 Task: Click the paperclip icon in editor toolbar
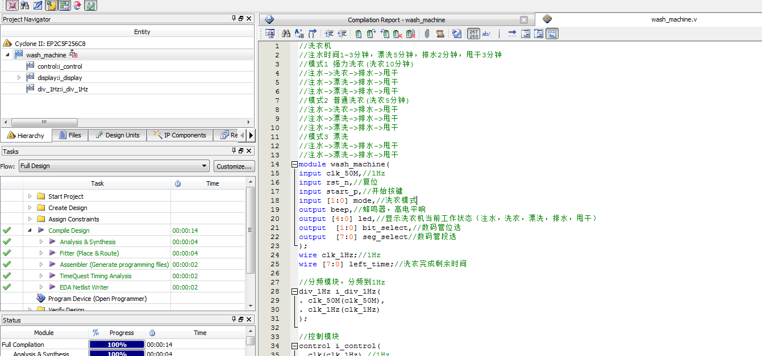(427, 34)
